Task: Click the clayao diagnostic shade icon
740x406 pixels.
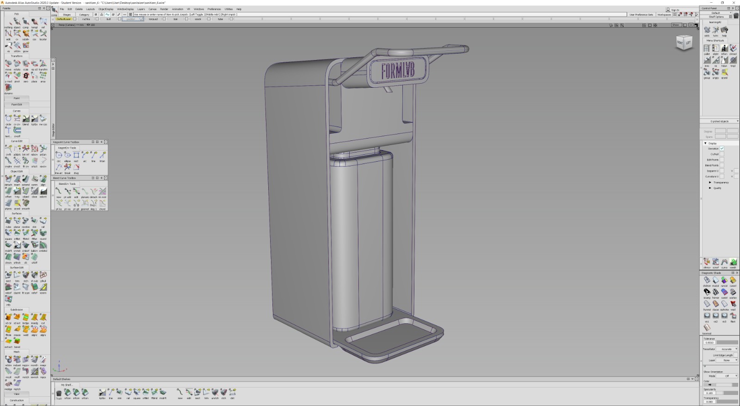Action: click(x=715, y=304)
